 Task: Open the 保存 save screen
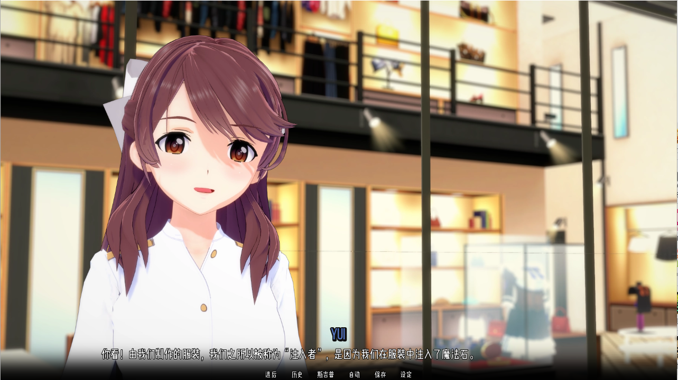380,375
